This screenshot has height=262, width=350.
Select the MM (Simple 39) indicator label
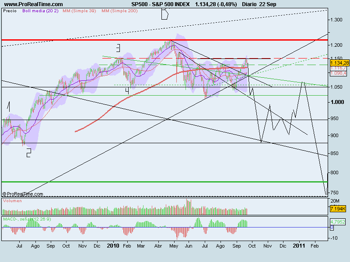pyautogui.click(x=79, y=10)
